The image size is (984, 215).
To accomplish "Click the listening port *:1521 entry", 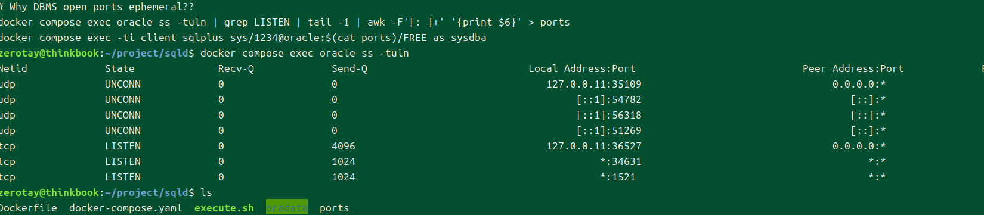I will tap(618, 177).
